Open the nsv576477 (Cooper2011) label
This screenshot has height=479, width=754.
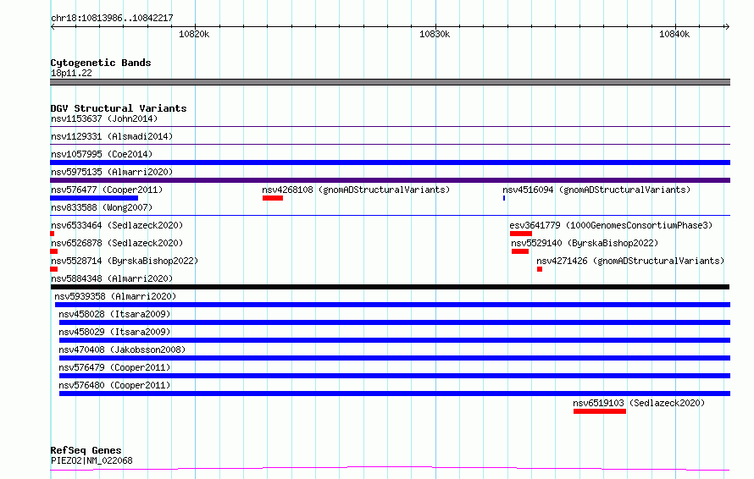pyautogui.click(x=107, y=190)
